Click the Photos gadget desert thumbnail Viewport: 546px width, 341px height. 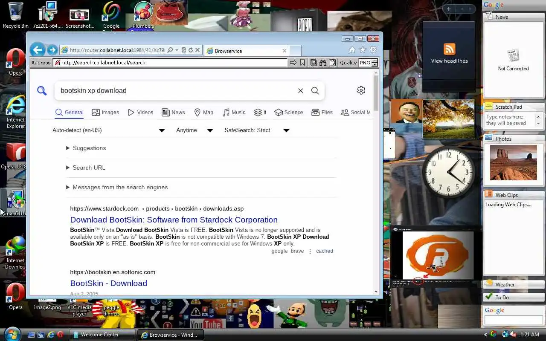click(x=514, y=162)
